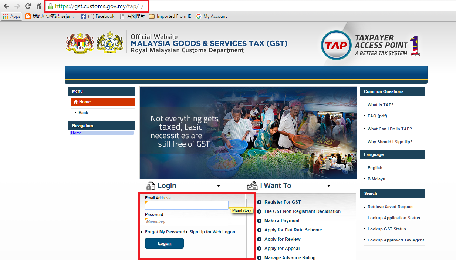Switch language to B.Melayu
Image resolution: width=456 pixels, height=260 pixels.
coord(376,179)
